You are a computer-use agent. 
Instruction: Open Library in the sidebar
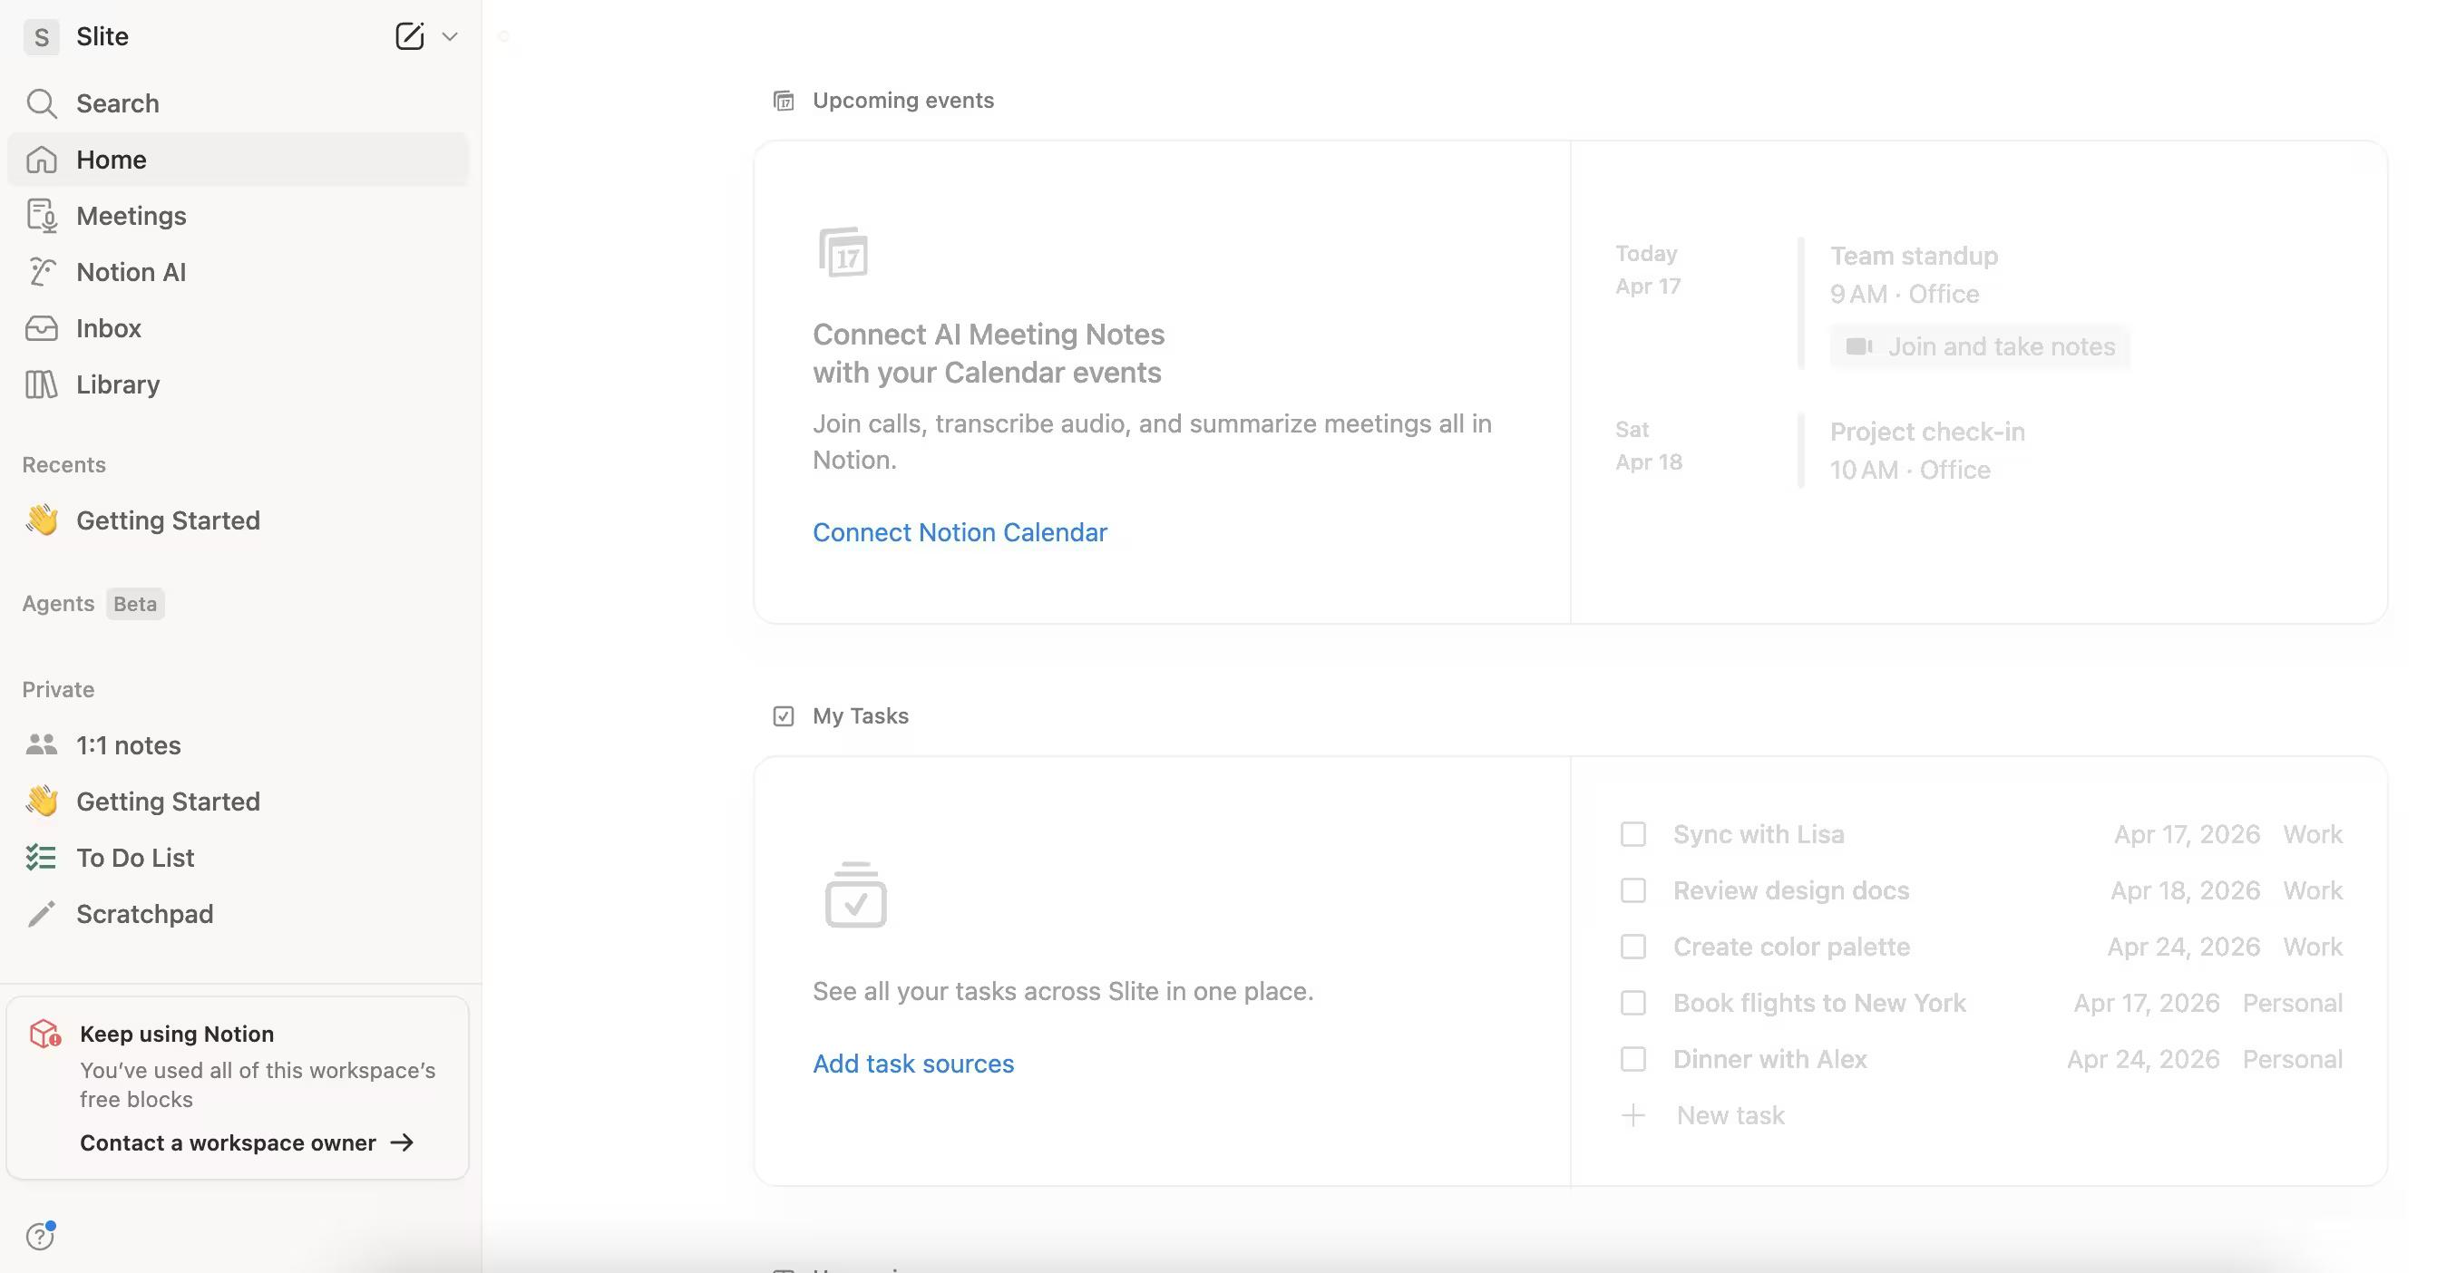239,384
